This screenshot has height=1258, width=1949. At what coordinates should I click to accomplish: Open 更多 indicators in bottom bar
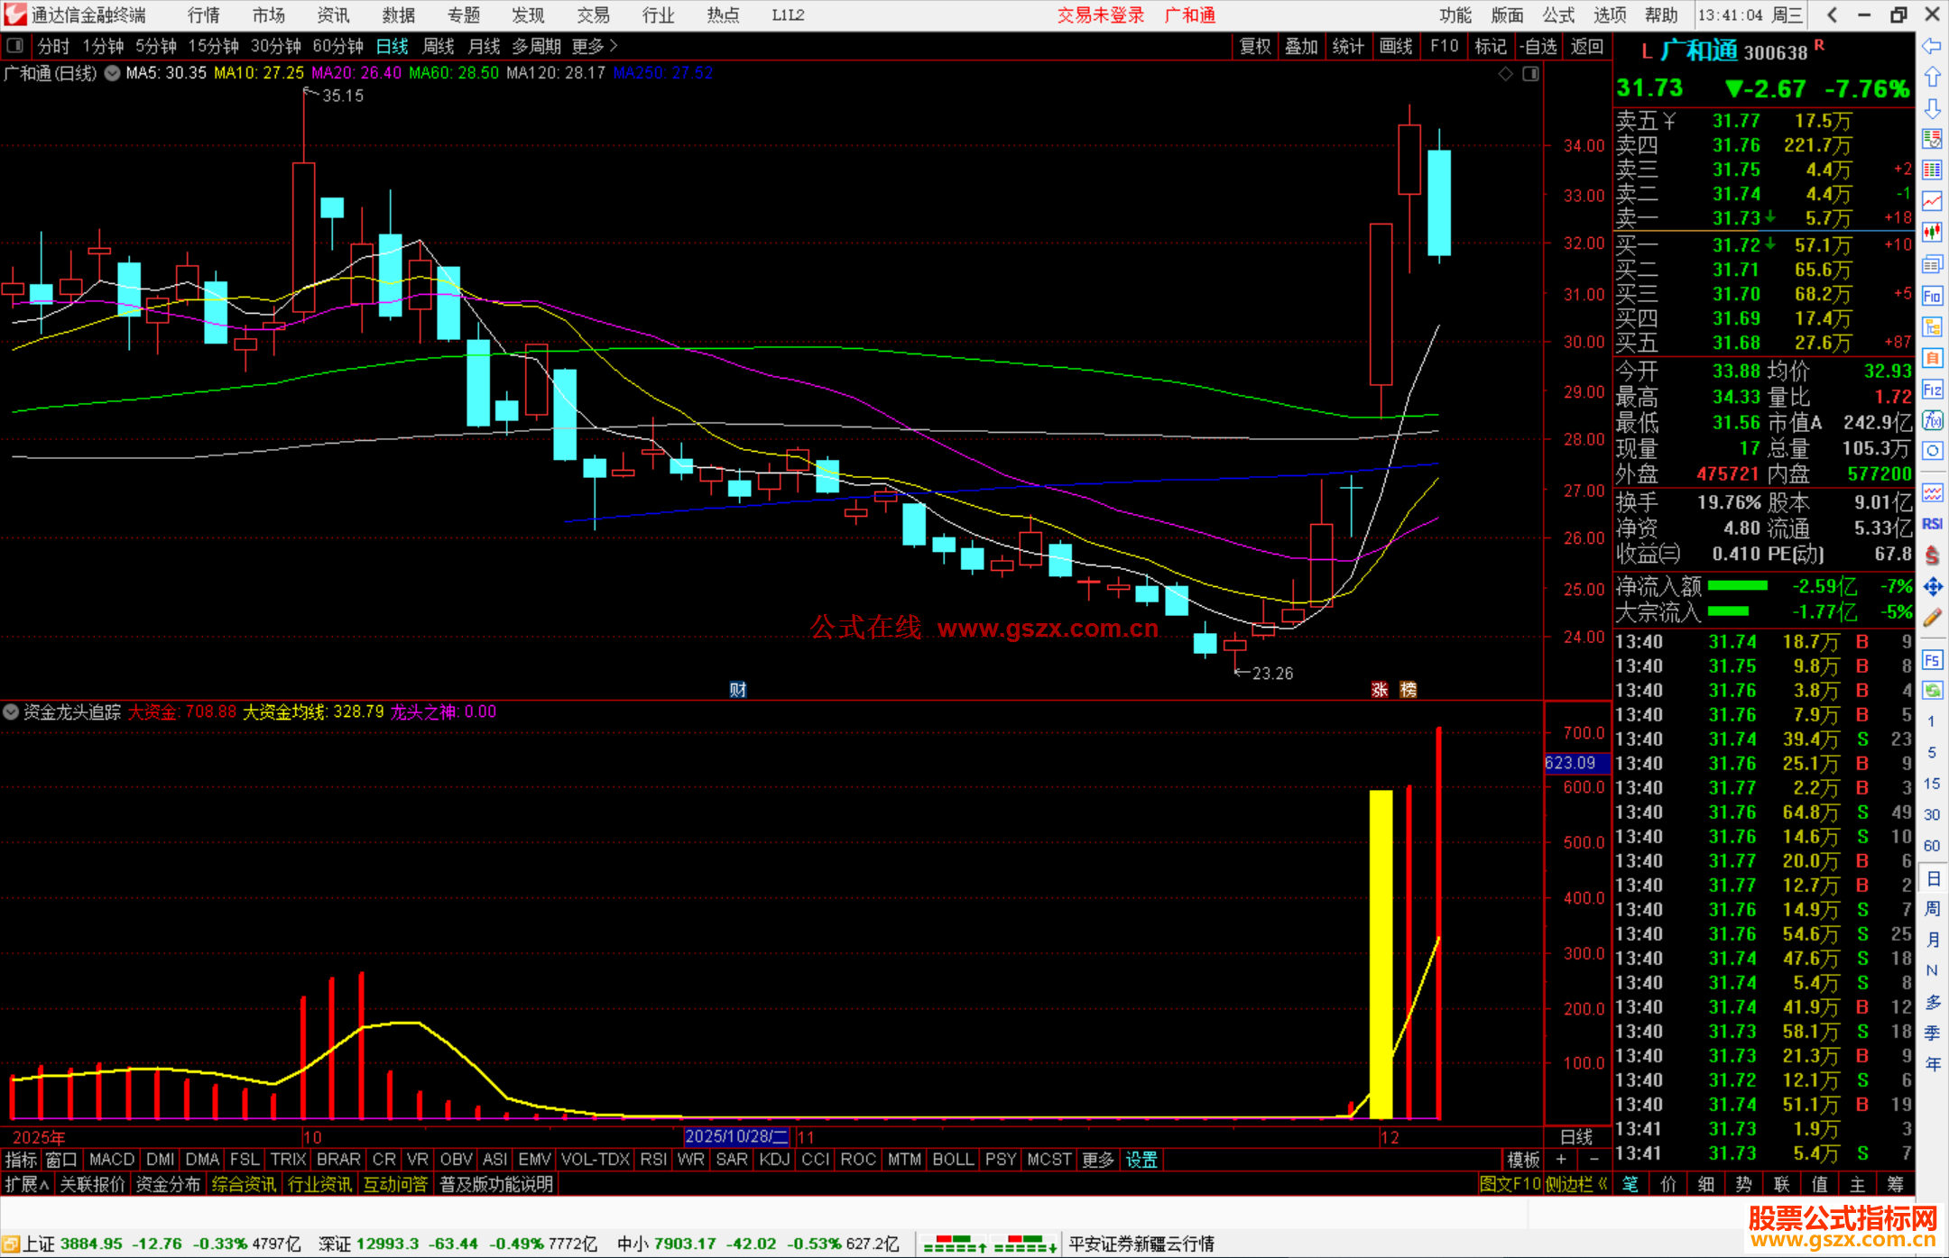pos(1098,1160)
